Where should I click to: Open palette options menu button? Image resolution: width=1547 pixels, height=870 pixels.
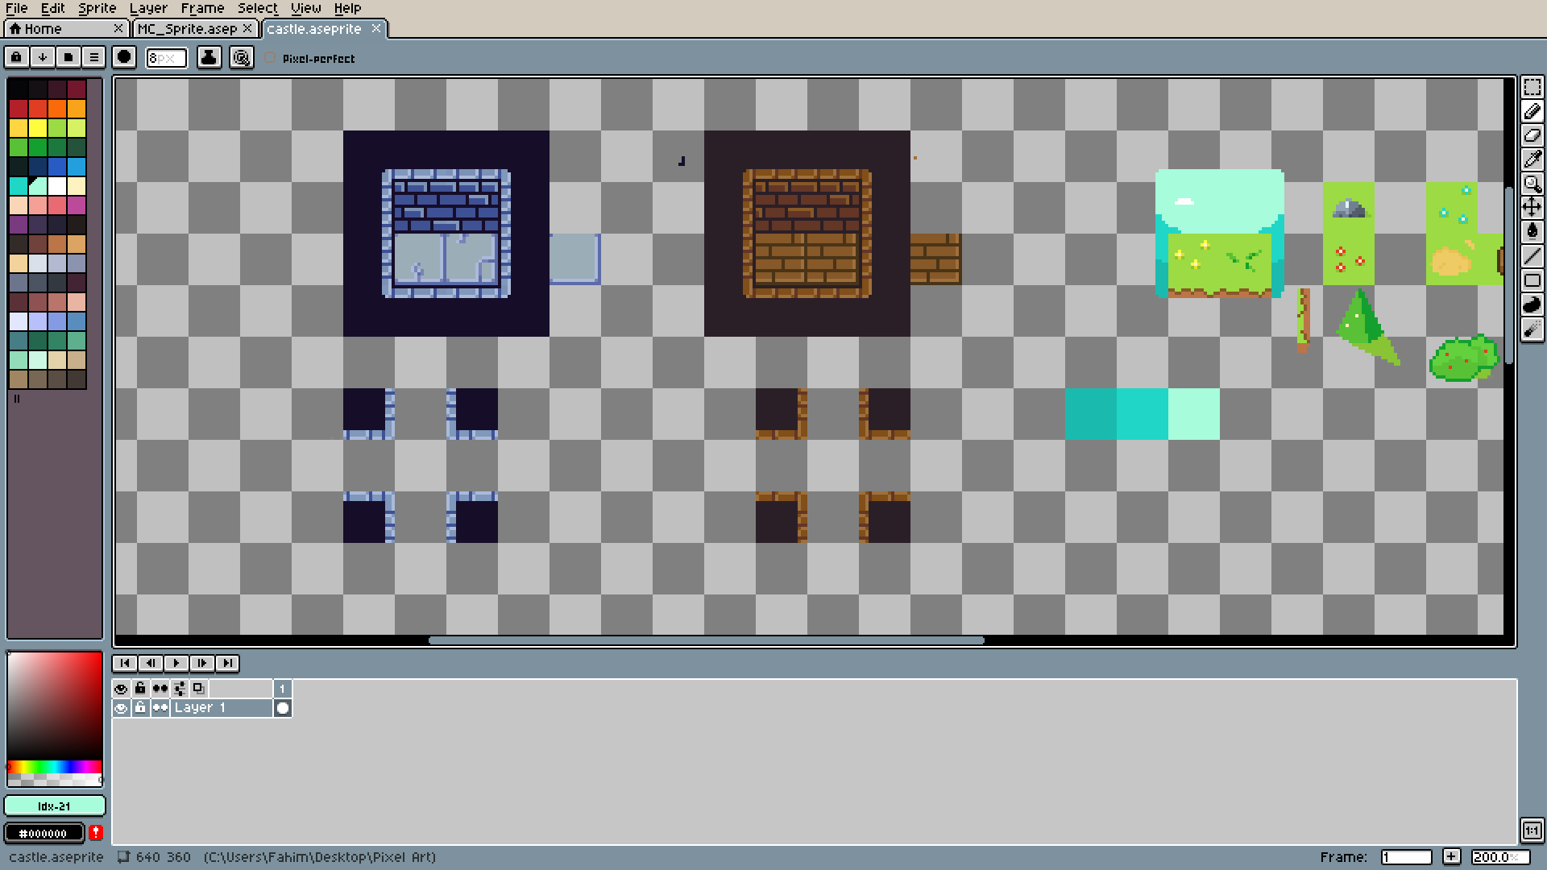93,57
